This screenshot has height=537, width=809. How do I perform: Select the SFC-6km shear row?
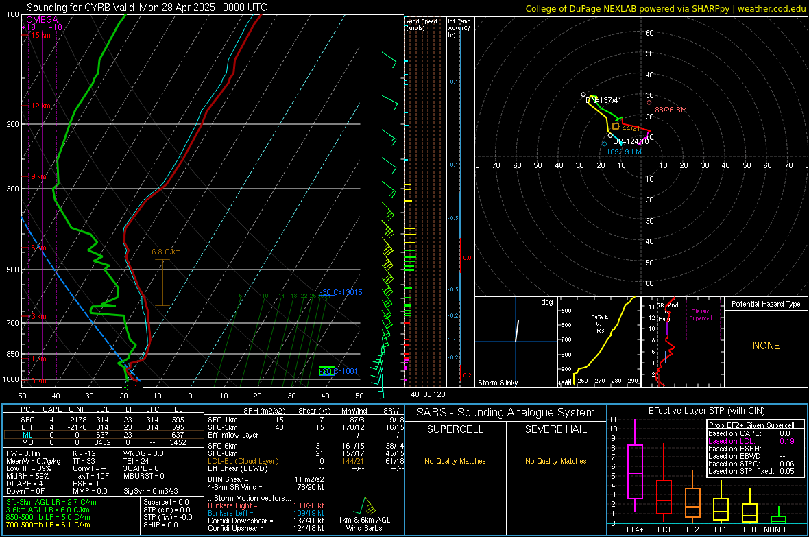306,446
